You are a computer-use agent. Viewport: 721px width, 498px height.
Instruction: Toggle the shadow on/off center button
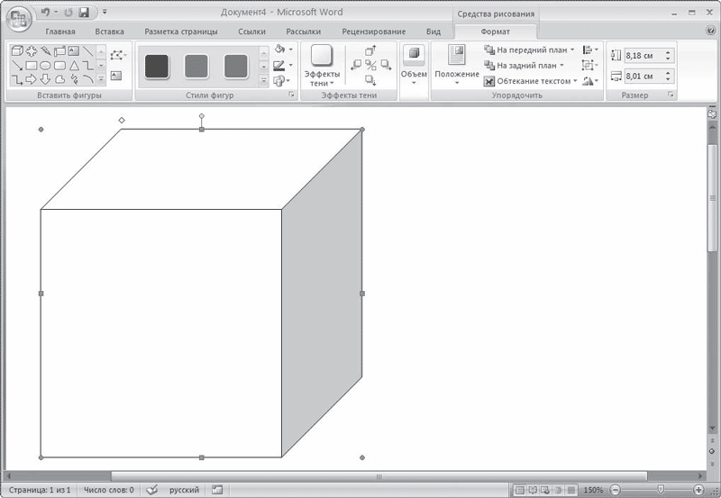point(370,65)
